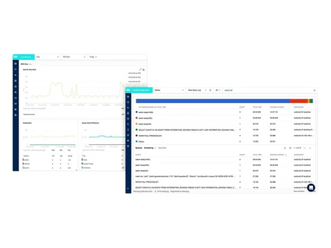
Task: Go to next page of queries table
Action: (x=310, y=148)
